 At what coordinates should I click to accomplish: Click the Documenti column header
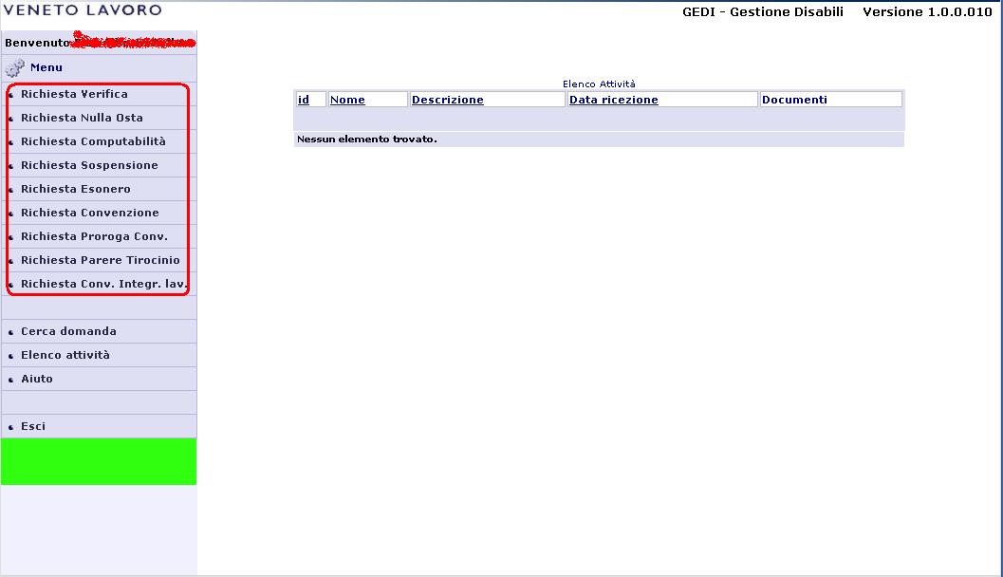click(x=794, y=100)
